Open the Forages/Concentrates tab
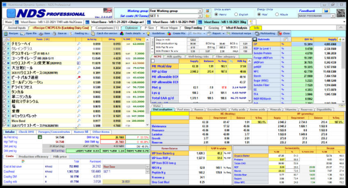This screenshot has height=188, width=348. point(54,132)
